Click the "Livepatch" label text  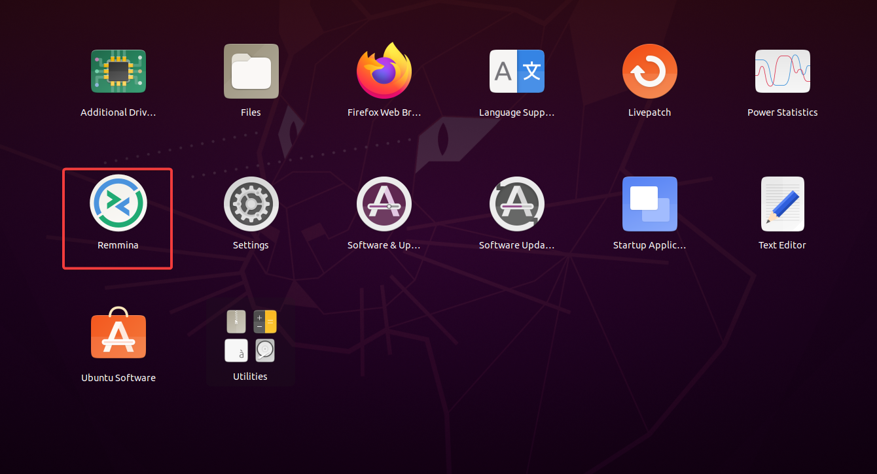tap(650, 112)
